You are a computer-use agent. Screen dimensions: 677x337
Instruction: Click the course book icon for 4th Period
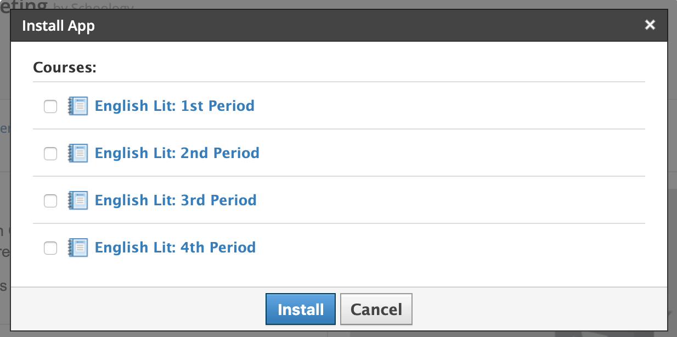click(77, 248)
